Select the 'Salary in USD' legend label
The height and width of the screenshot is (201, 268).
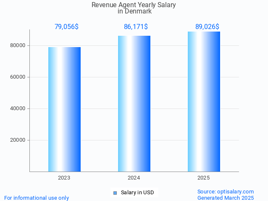click(137, 193)
